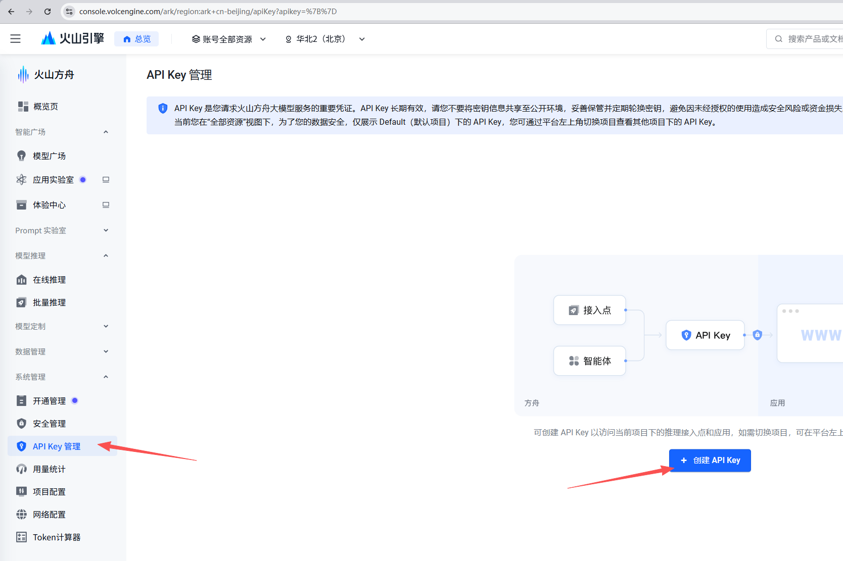This screenshot has height=561, width=843.
Task: Expand the 数据管理 section
Action: pyautogui.click(x=106, y=351)
